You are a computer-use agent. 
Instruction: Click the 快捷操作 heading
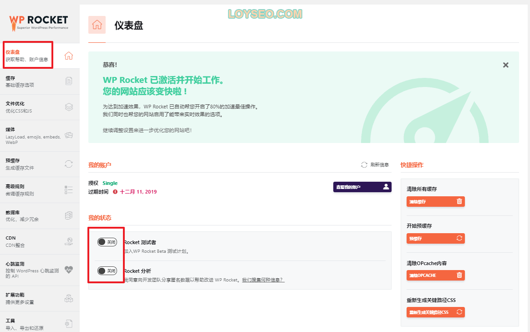pyautogui.click(x=412, y=165)
